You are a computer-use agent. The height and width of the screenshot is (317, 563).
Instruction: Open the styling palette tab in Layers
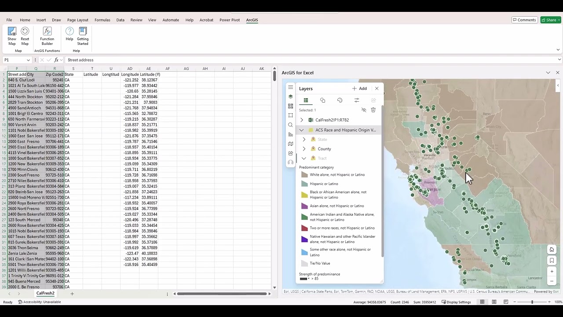[340, 100]
